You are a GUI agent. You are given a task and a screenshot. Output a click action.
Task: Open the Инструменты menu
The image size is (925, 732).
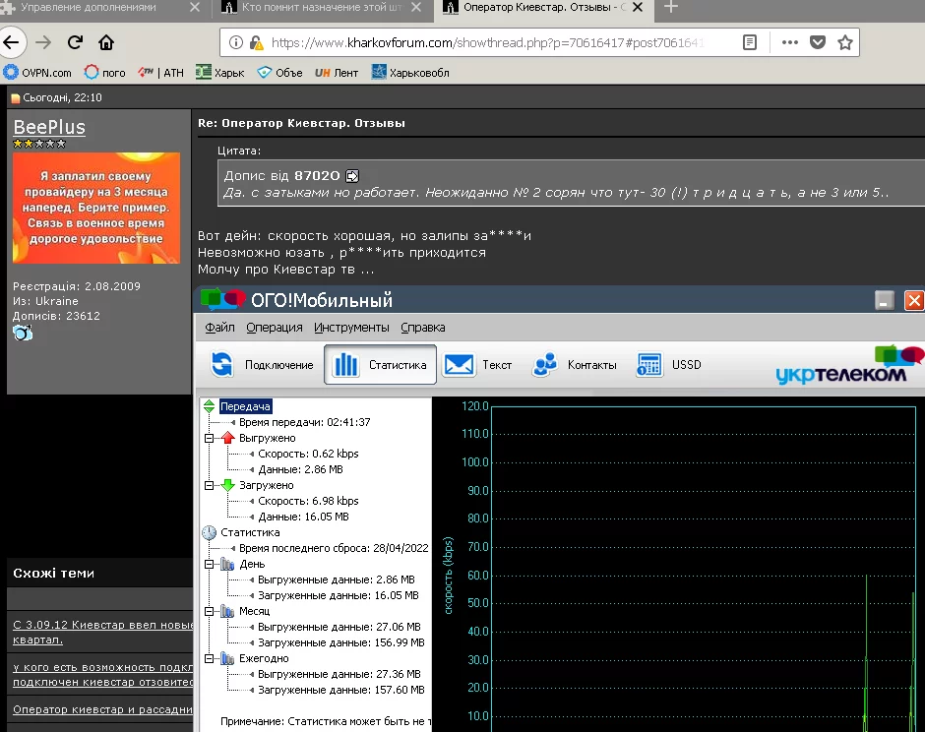click(x=351, y=328)
